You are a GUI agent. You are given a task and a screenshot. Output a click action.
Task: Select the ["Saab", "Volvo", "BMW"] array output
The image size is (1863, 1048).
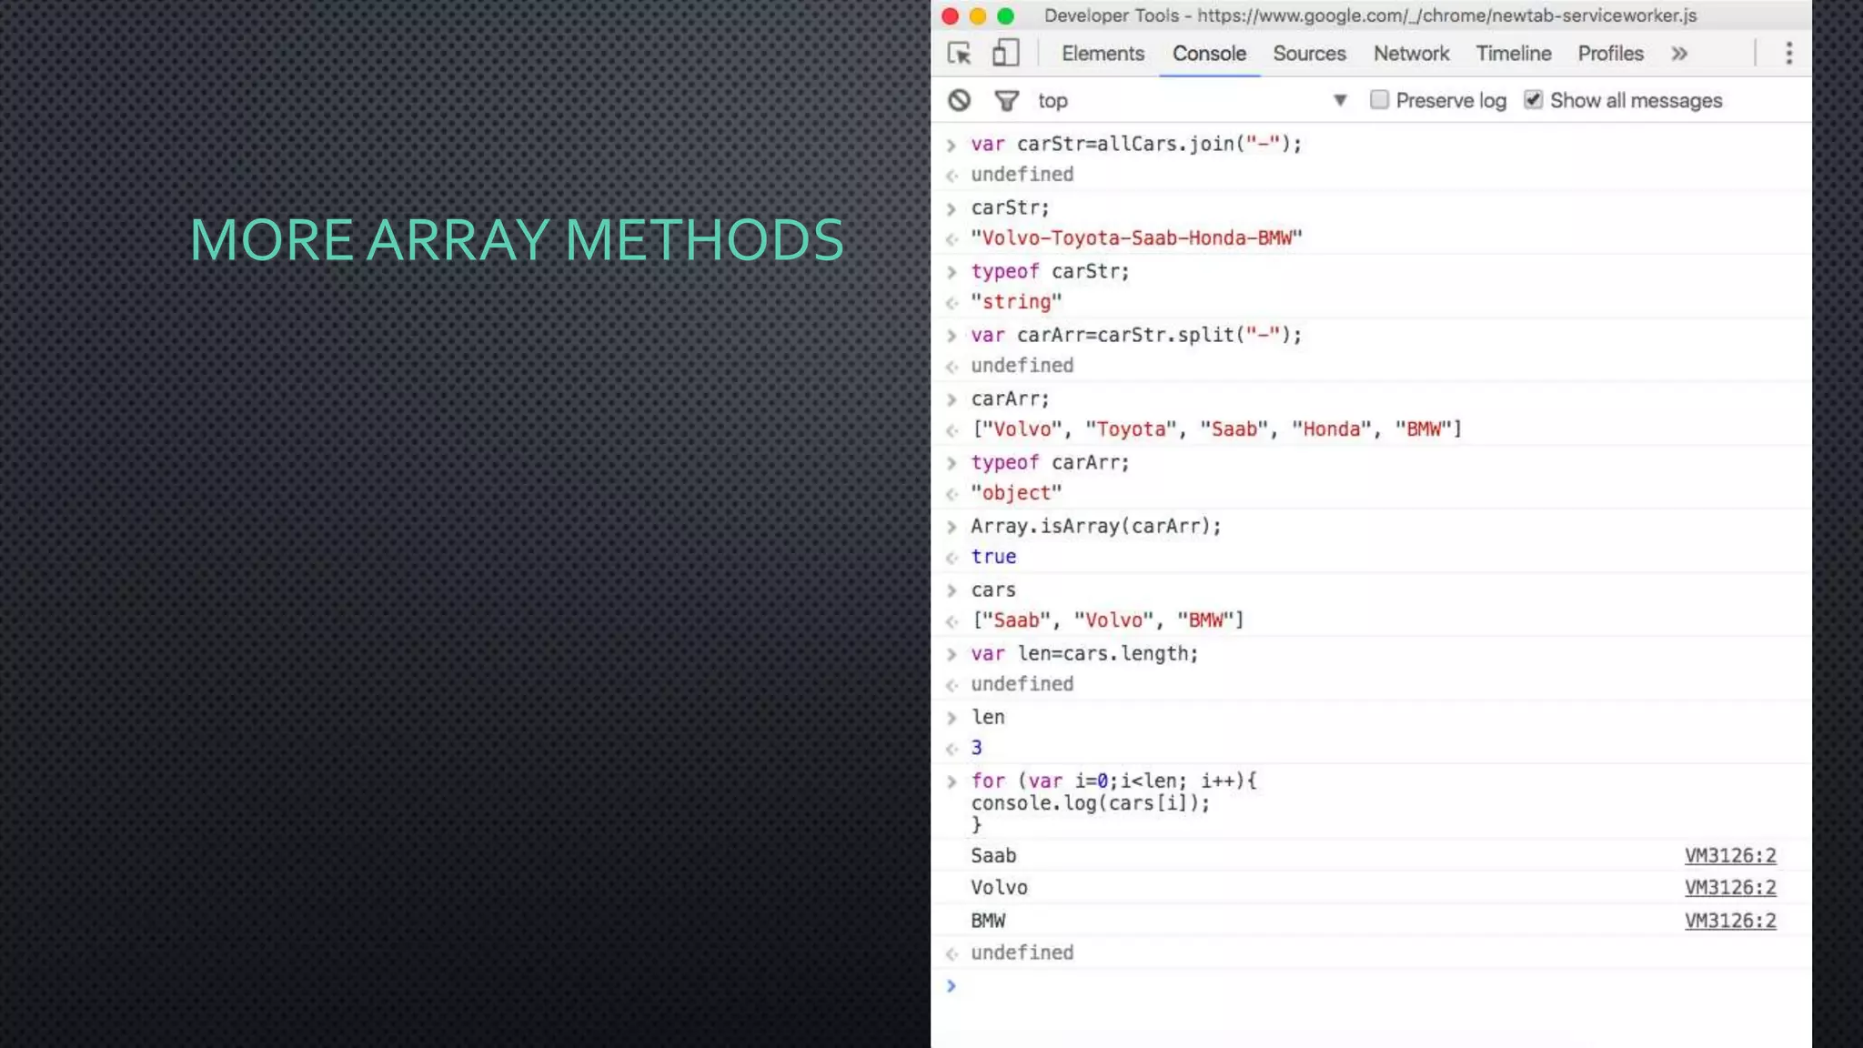[x=1107, y=620]
